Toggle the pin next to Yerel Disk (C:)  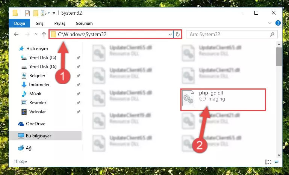(x=78, y=58)
